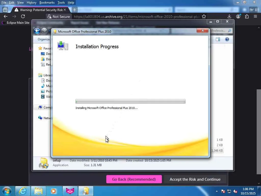261x196 pixels.
Task: Select Desktop in Explorer navigation pane
Action: coord(46,54)
